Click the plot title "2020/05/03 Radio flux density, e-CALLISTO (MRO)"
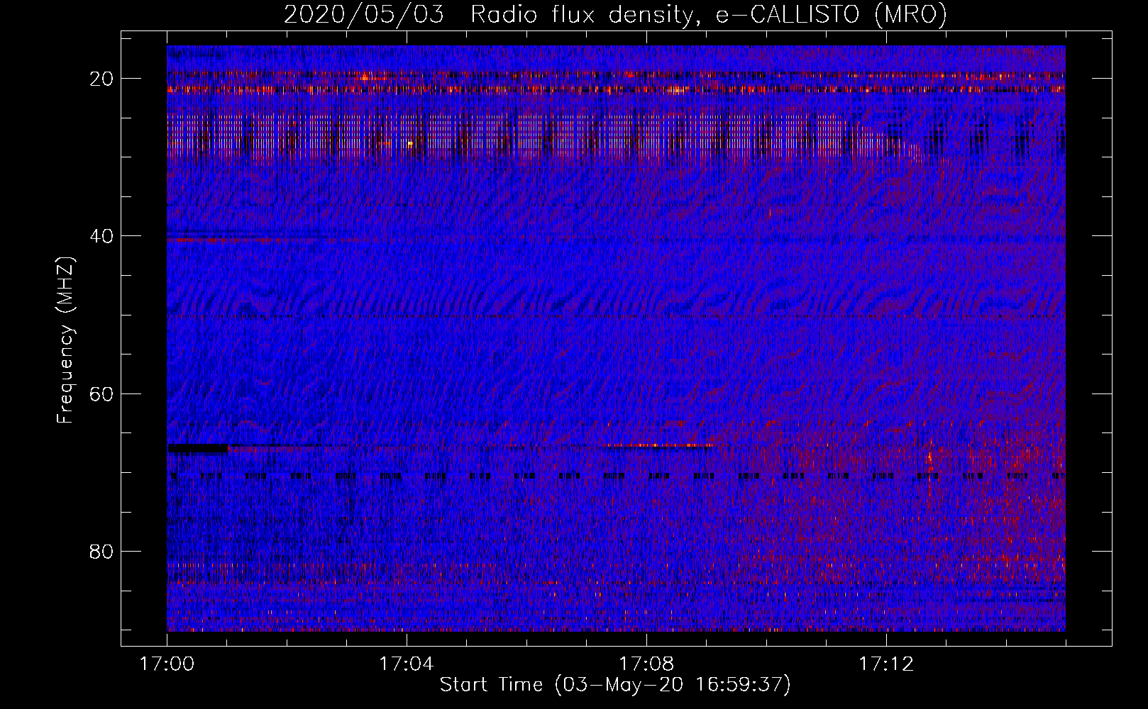The image size is (1148, 709). [x=615, y=13]
